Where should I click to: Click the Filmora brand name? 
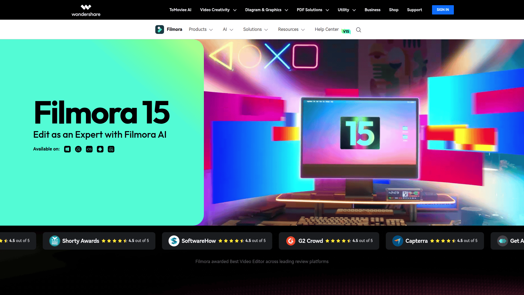tap(174, 29)
